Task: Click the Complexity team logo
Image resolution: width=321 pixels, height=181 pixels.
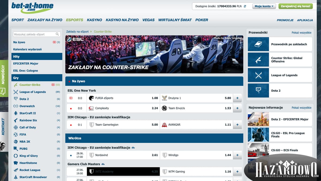Action: (91, 108)
